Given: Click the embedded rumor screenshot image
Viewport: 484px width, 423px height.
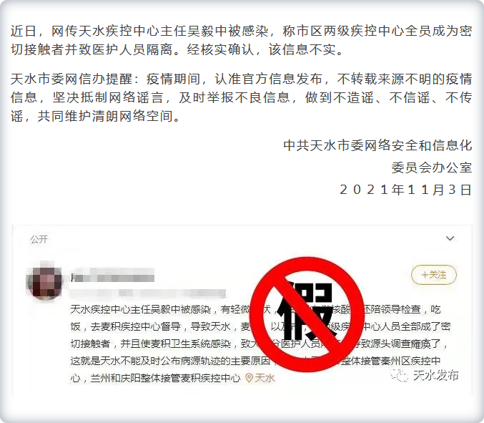Looking at the screenshot, I should click(x=242, y=310).
